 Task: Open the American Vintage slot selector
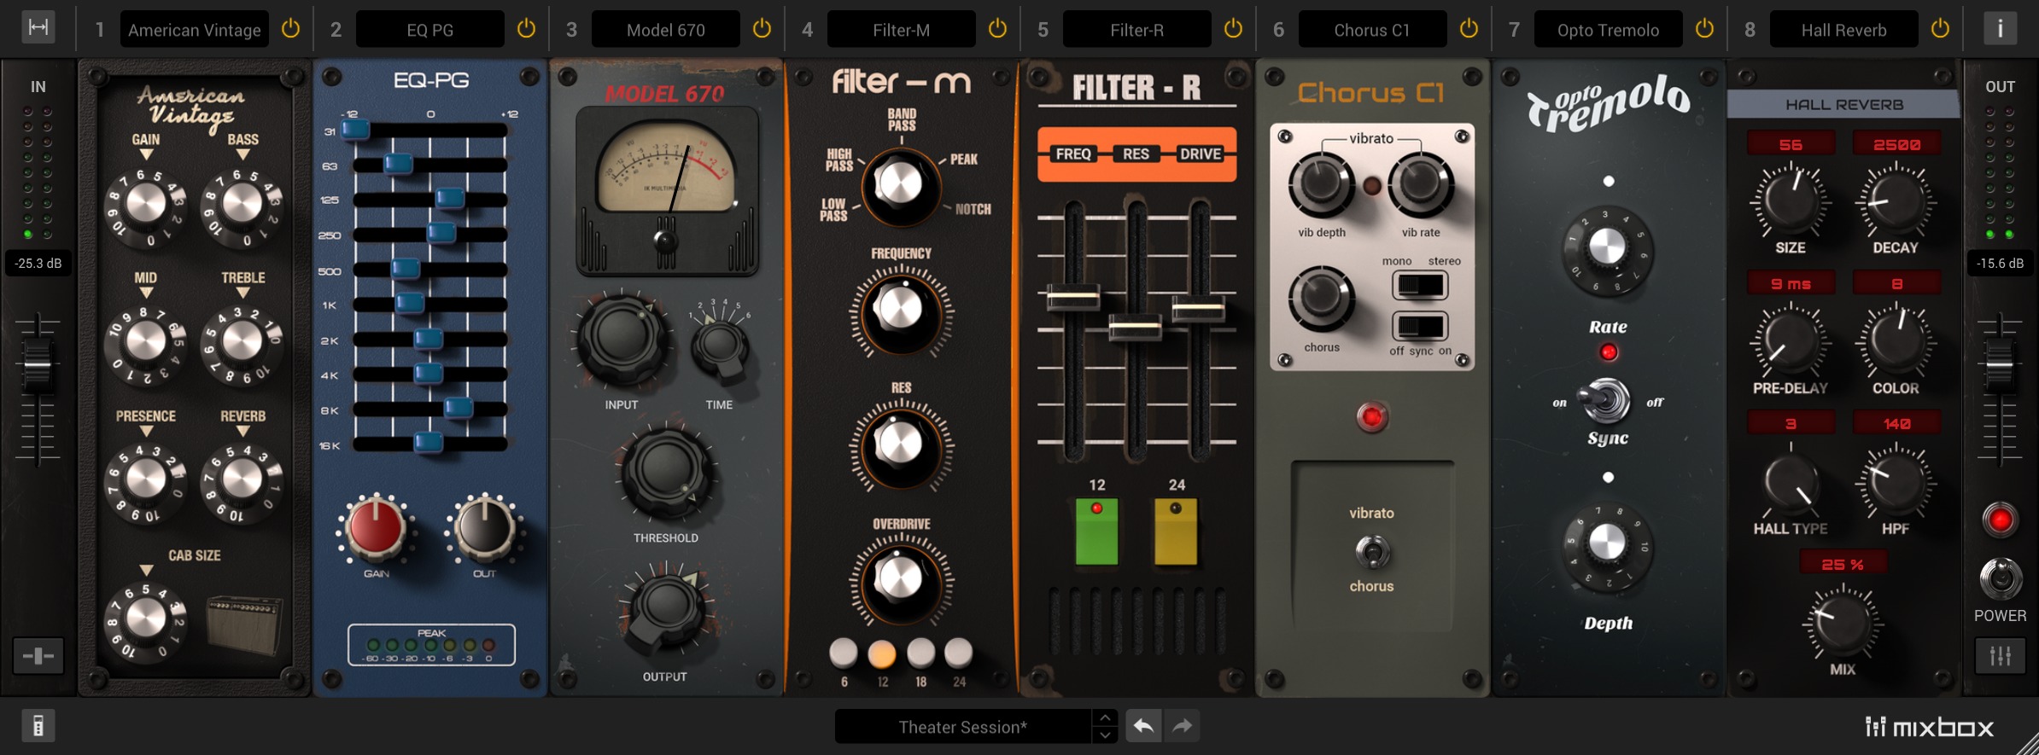point(195,29)
